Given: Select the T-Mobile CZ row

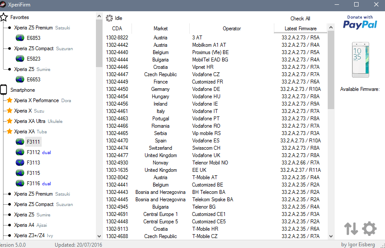Looking at the screenshot, I should [215, 236].
